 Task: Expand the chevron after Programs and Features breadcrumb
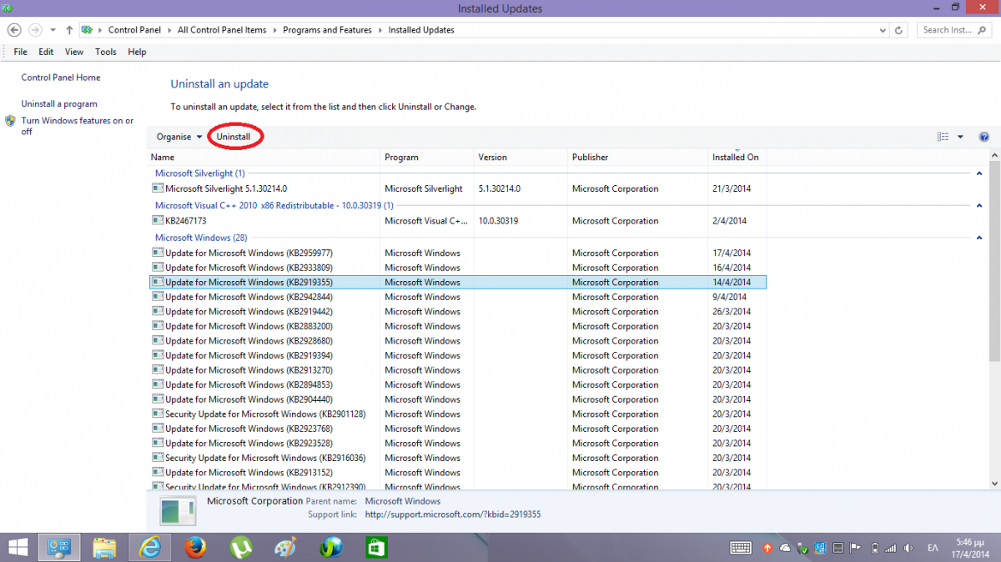pos(381,30)
